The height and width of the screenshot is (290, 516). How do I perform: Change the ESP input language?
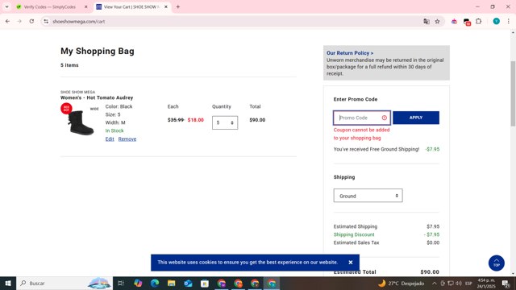[x=468, y=283]
